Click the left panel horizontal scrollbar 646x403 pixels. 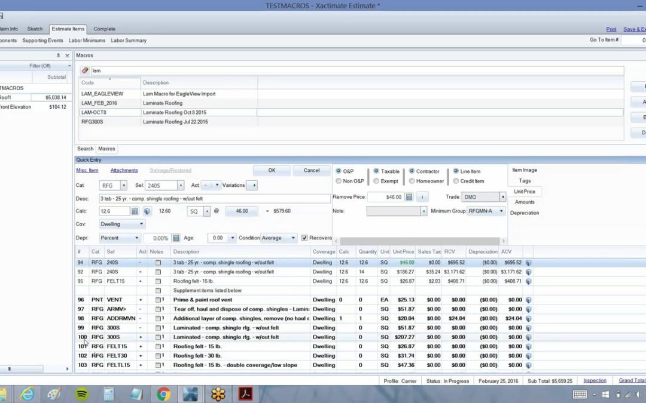click(x=22, y=369)
